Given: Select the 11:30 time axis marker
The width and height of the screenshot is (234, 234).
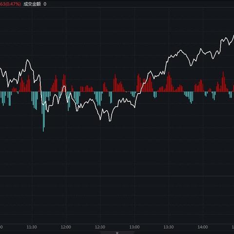Looking at the screenshot, I should (x=32, y=227).
